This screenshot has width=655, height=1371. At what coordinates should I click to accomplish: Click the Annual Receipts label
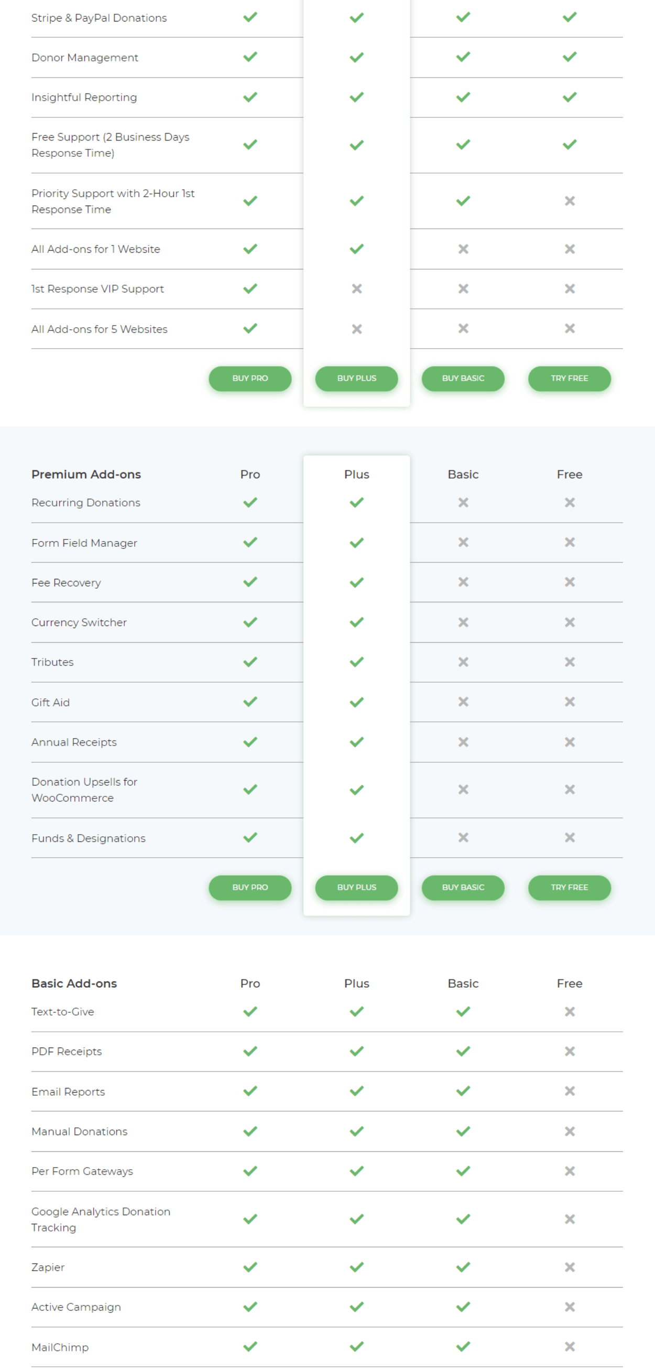click(74, 742)
